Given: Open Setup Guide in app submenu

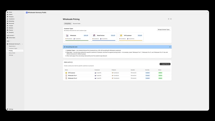Looking at the screenshot, I should [x=12, y=53].
